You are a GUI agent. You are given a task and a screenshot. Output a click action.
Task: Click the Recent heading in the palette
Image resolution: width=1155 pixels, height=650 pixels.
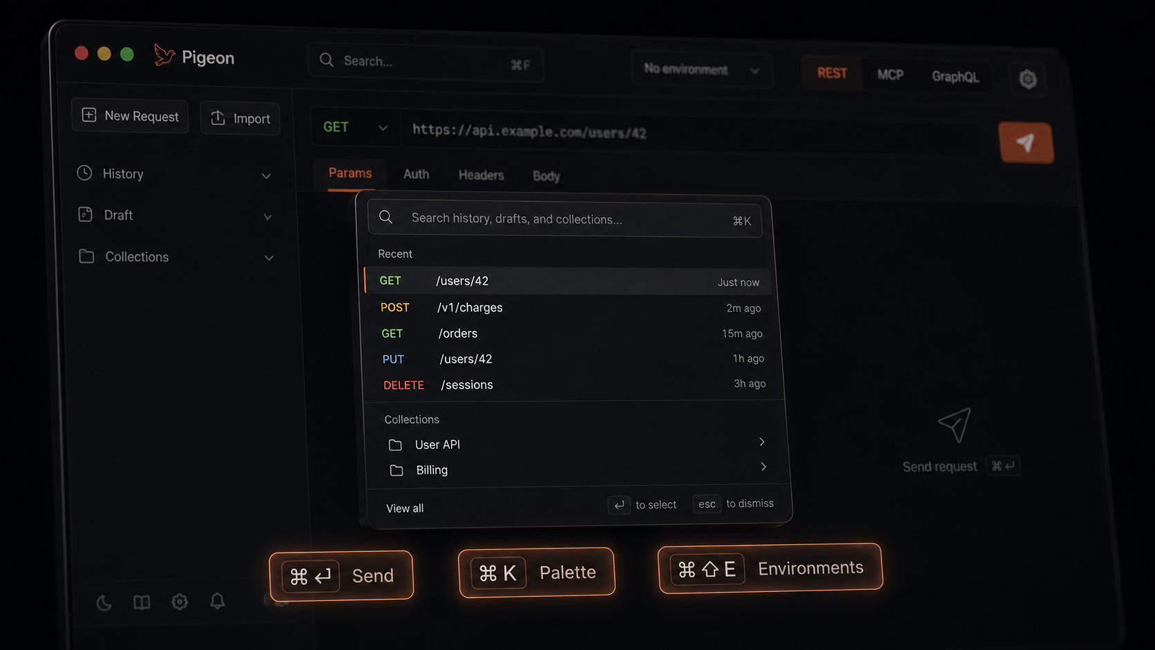[x=395, y=254]
